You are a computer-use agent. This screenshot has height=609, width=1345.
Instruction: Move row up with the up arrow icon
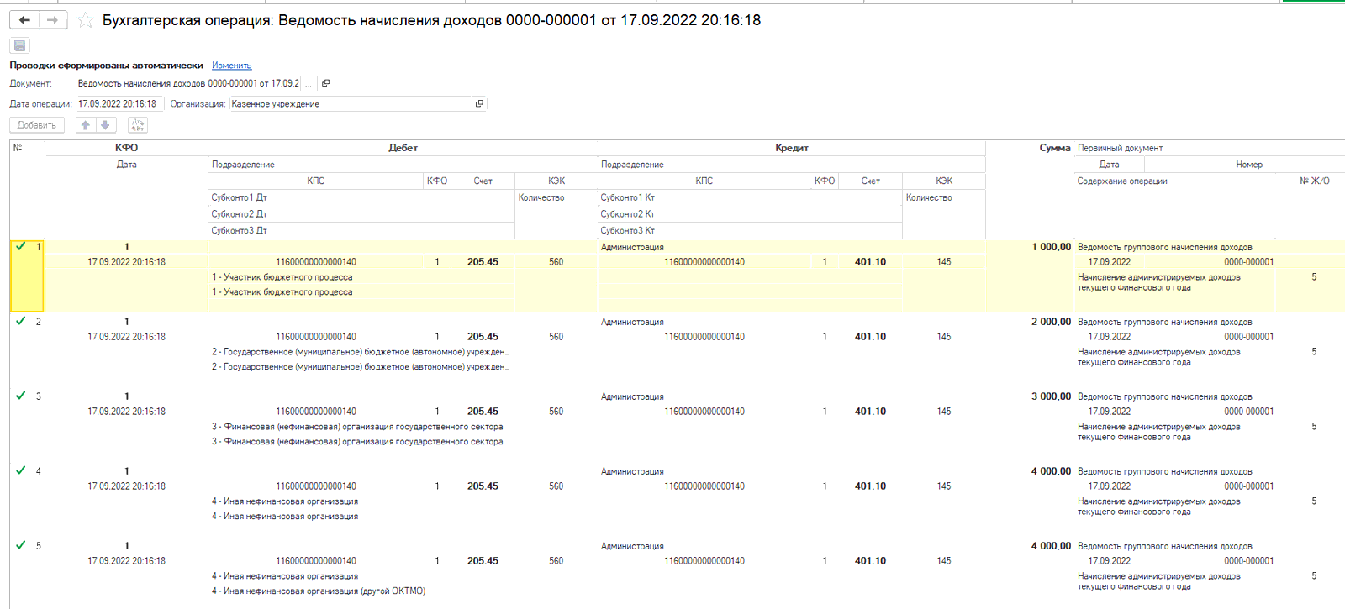tap(85, 125)
